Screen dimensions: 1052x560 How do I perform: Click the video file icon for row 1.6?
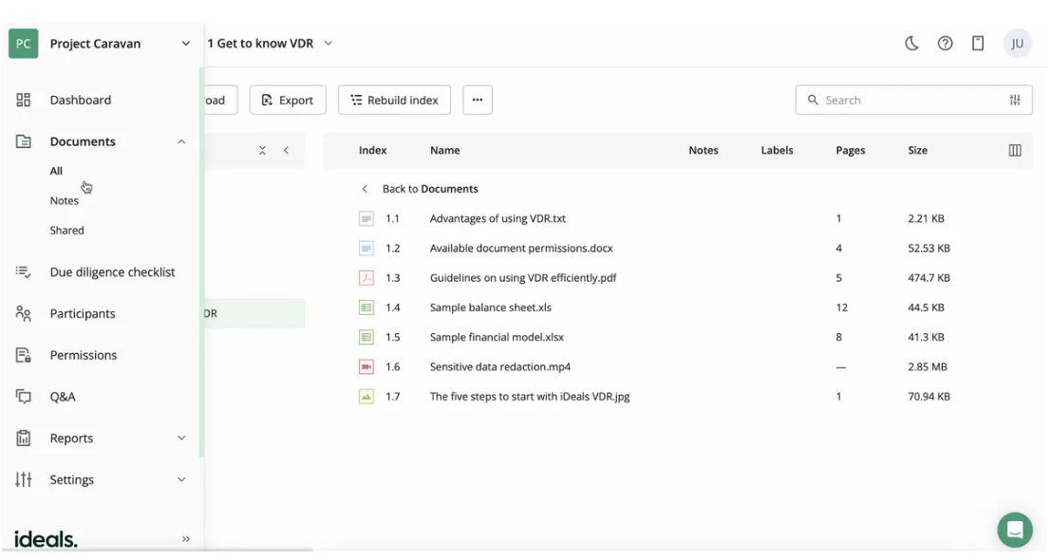pyautogui.click(x=366, y=367)
